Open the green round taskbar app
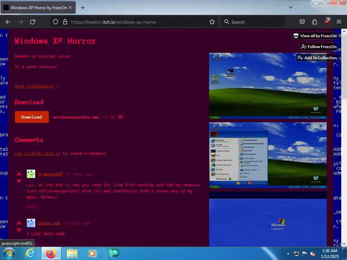 114,253
